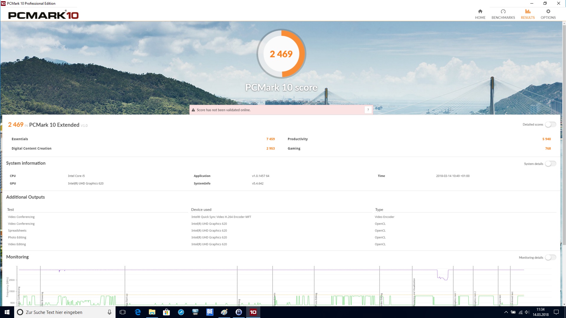This screenshot has width=566, height=318.
Task: Click the PCMark 10 logo
Action: click(43, 15)
